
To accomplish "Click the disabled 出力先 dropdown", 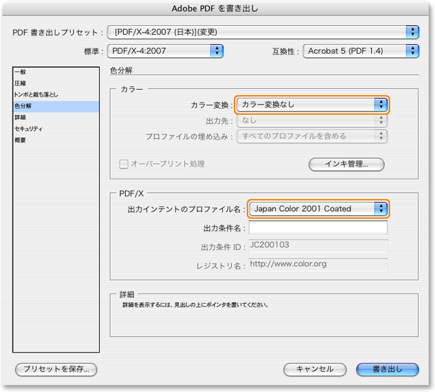I will 312,120.
